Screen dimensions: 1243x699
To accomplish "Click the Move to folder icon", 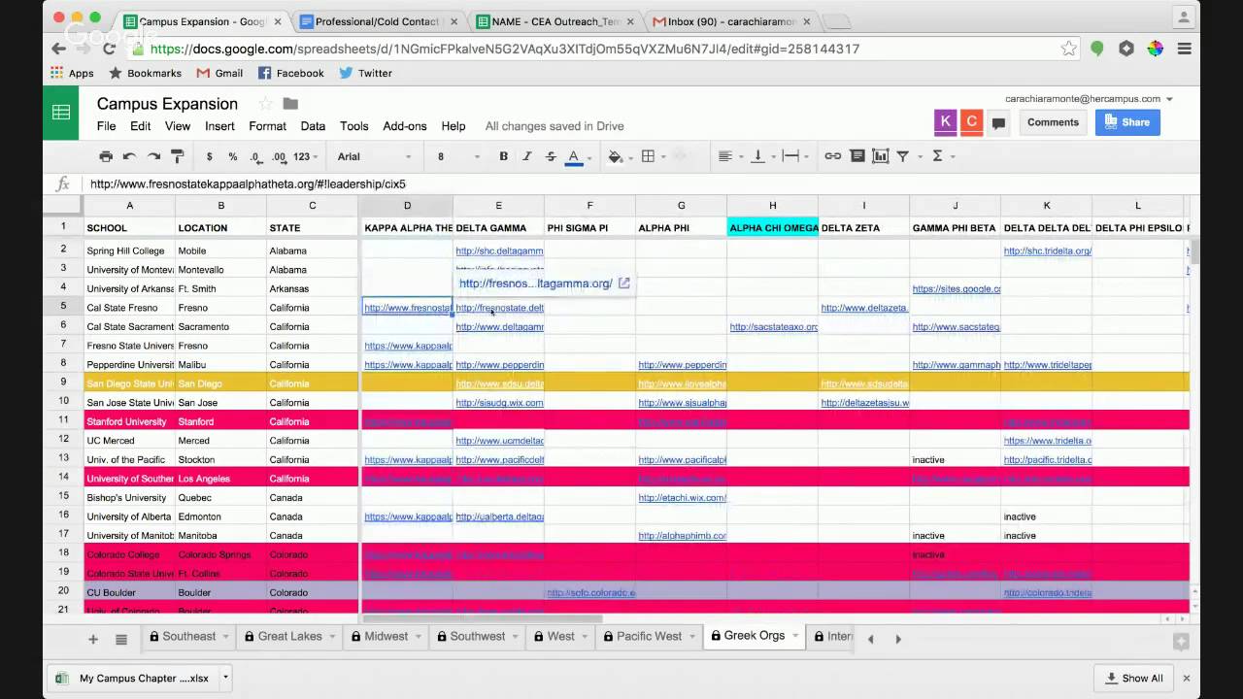I will point(290,104).
